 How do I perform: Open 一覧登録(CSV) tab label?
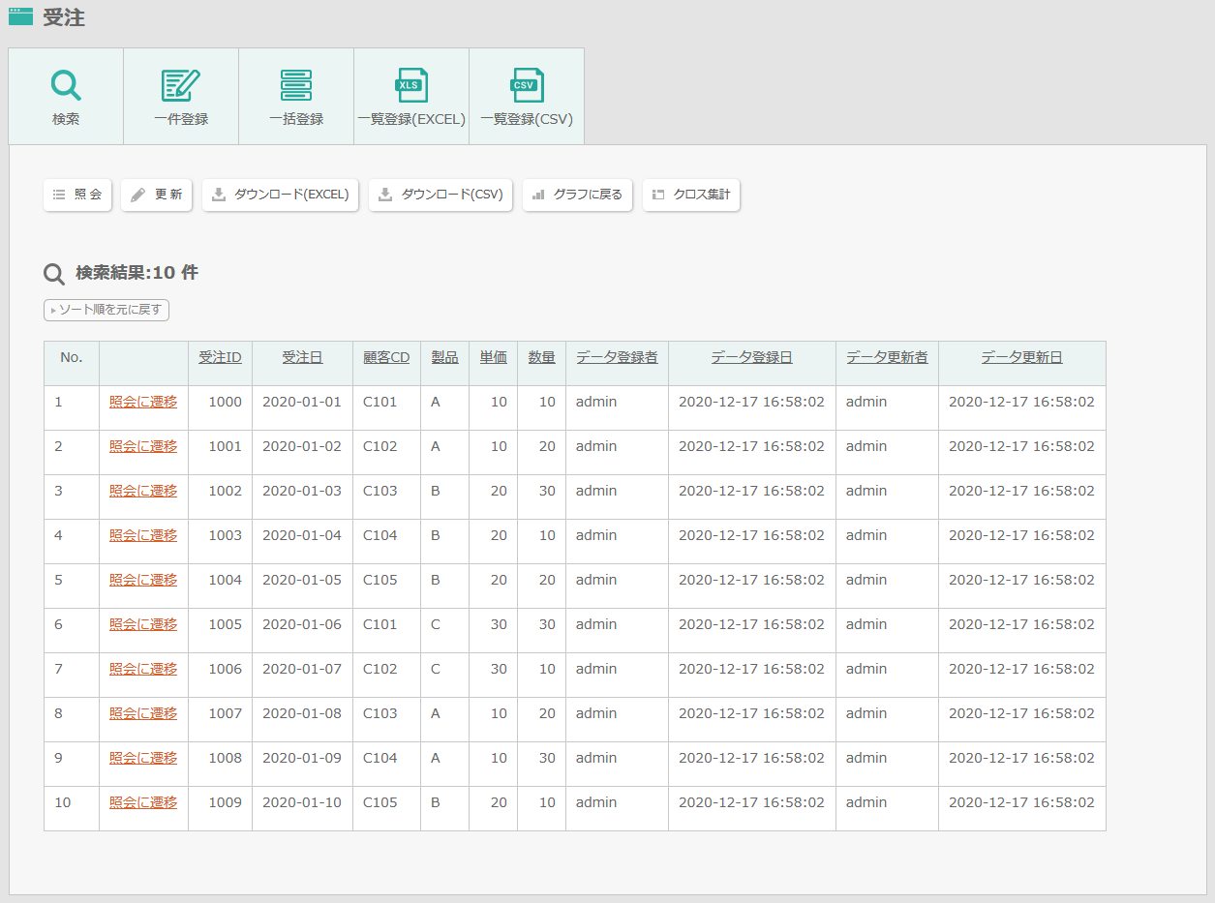coord(527,119)
